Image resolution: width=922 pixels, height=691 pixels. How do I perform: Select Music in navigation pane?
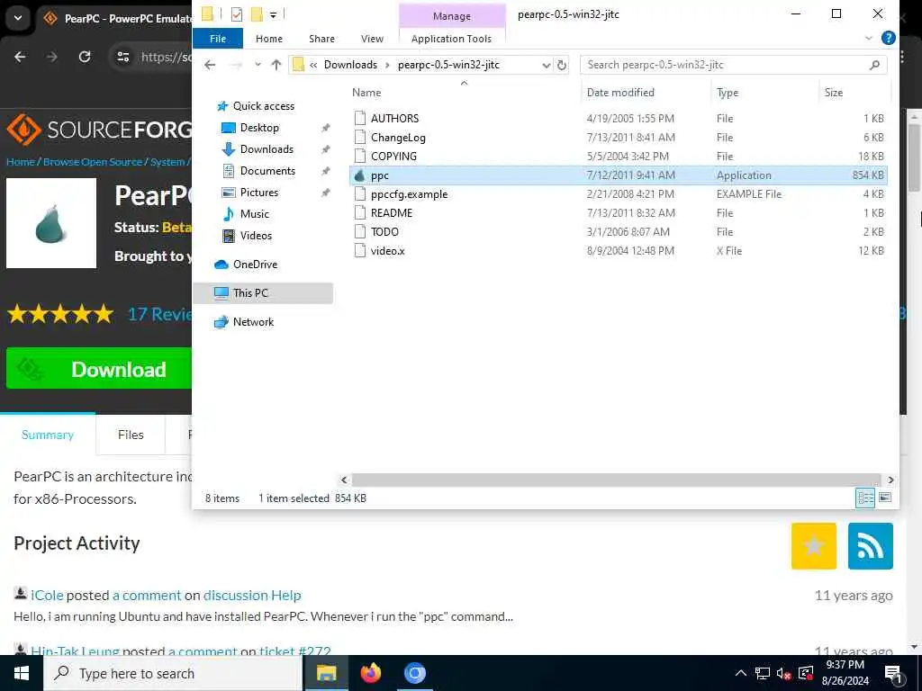(x=255, y=214)
